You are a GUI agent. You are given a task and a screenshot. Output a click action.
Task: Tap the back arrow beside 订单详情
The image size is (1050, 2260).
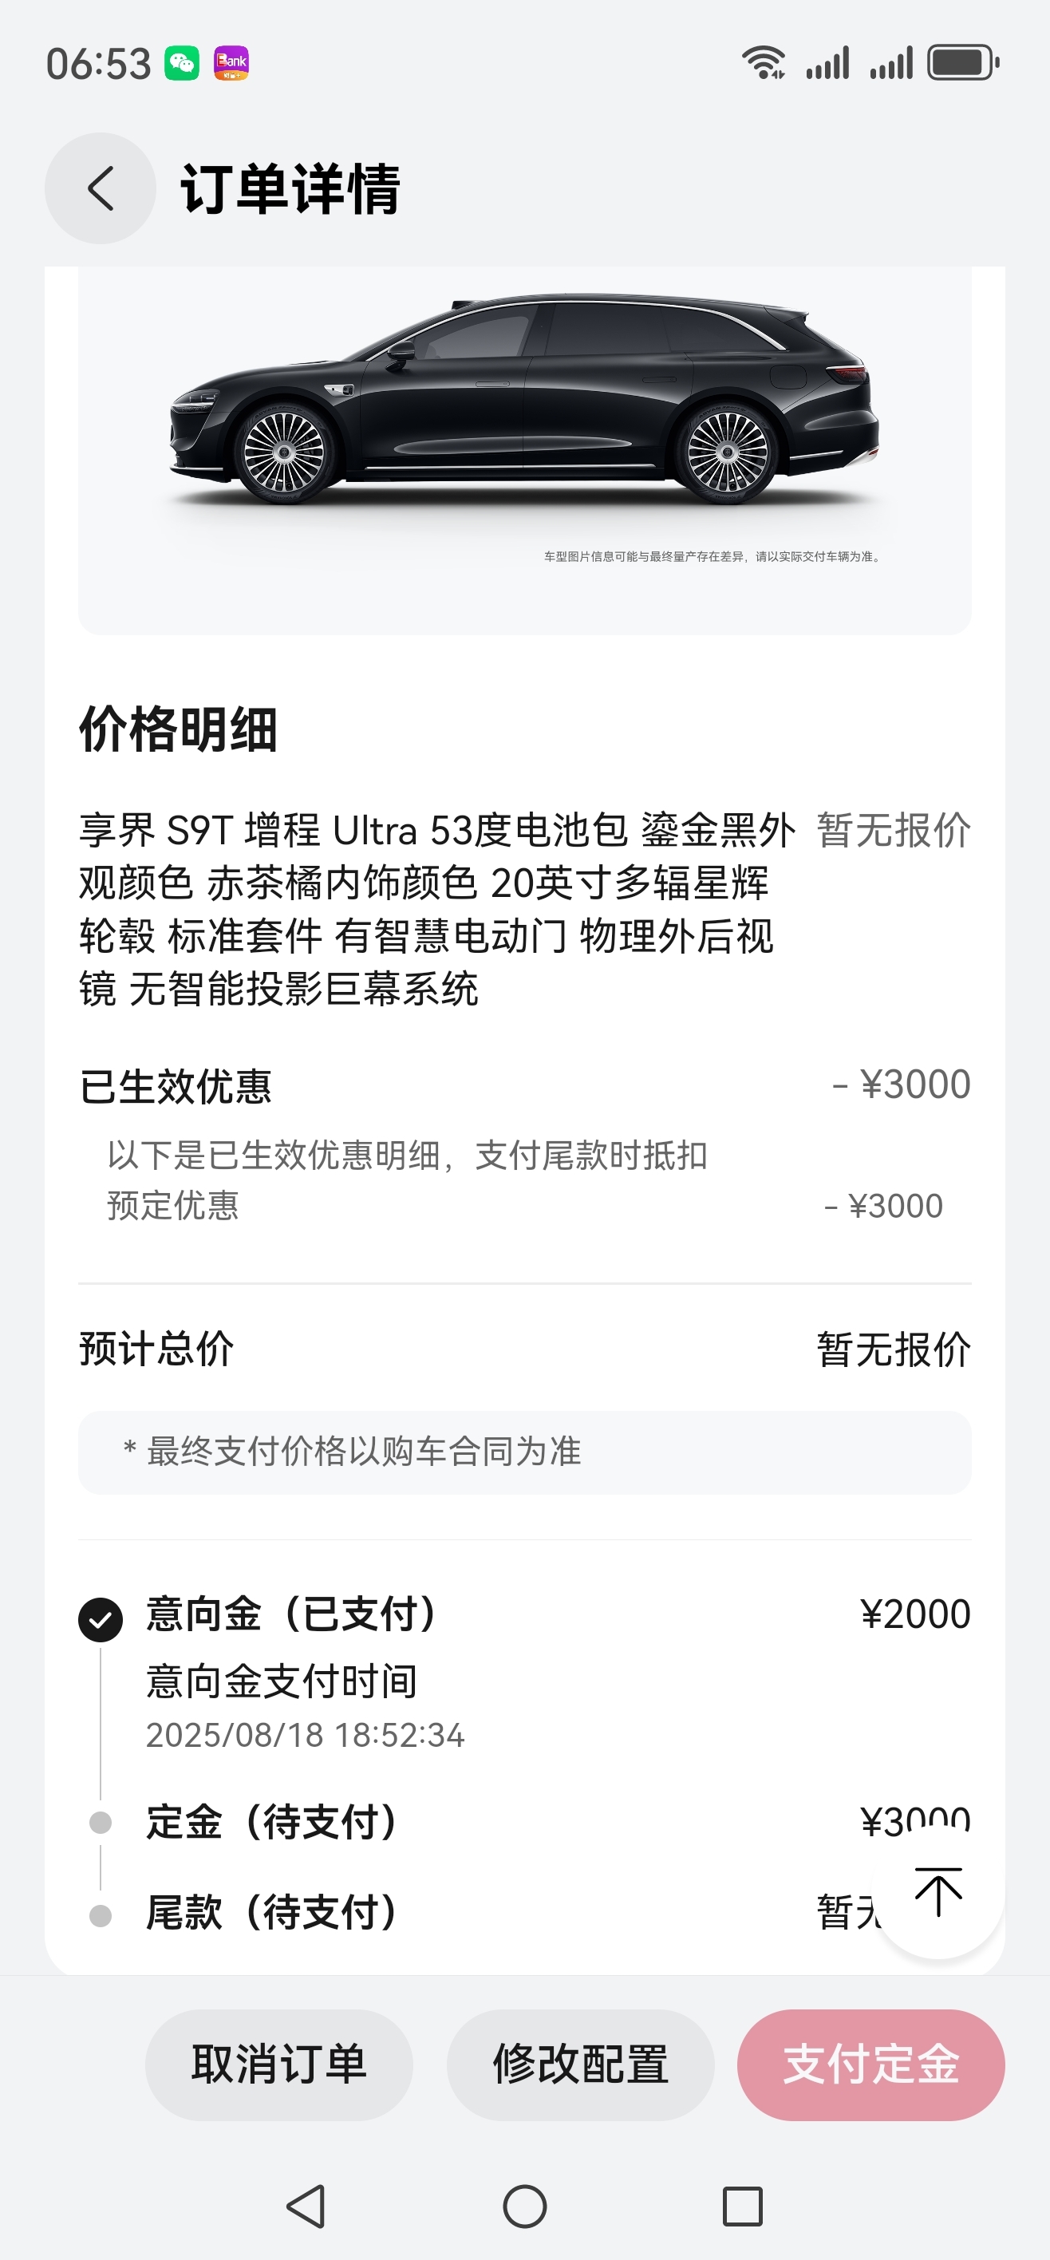(x=100, y=188)
